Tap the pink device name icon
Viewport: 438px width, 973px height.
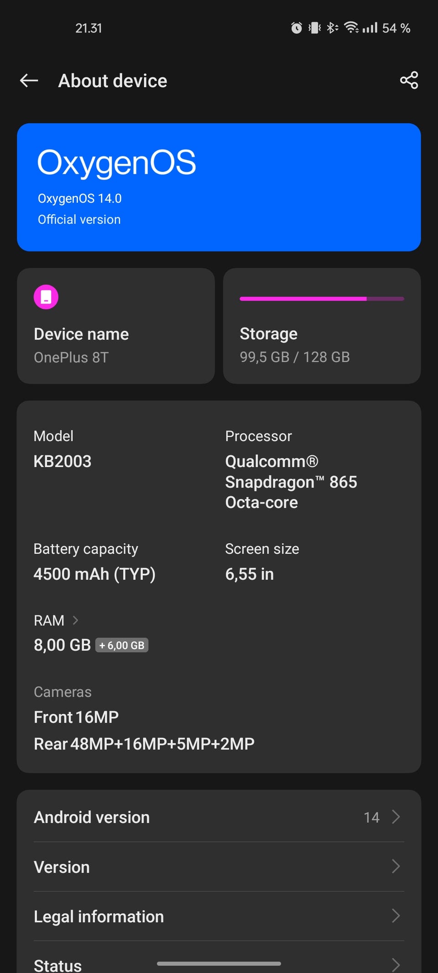click(46, 297)
